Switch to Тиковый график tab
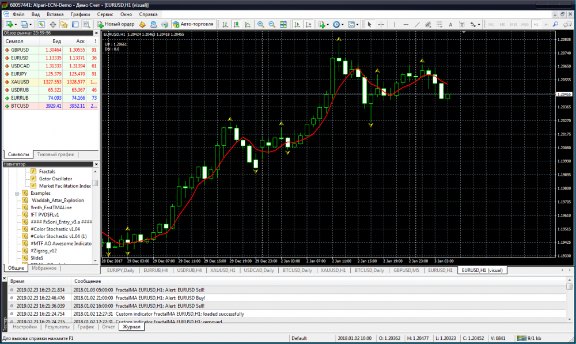The width and height of the screenshot is (576, 344). (x=55, y=154)
